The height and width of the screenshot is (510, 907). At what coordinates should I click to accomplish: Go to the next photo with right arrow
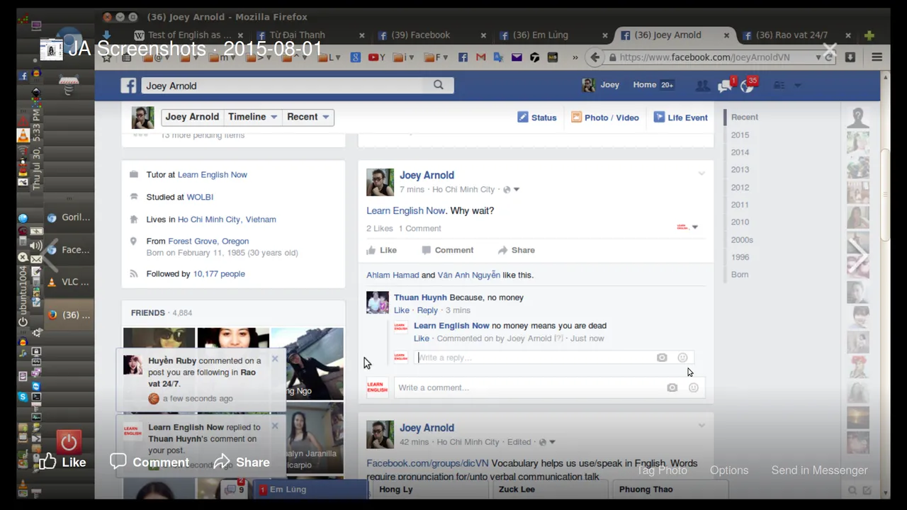857,256
